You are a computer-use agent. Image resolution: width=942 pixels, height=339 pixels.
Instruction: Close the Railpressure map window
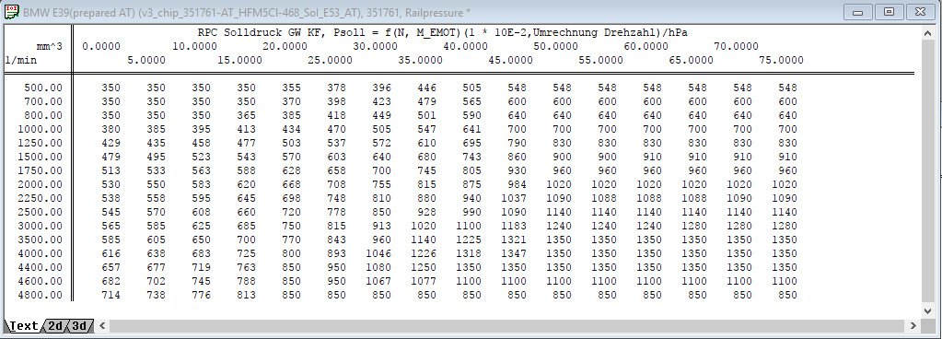[921, 12]
